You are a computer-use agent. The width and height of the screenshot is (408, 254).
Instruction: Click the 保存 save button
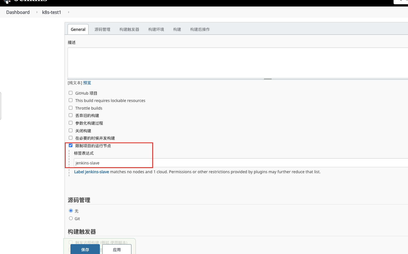pyautogui.click(x=85, y=249)
